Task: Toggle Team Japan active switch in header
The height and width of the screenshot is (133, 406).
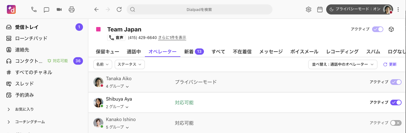Action: click(x=378, y=29)
